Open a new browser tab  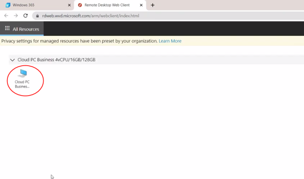(153, 5)
